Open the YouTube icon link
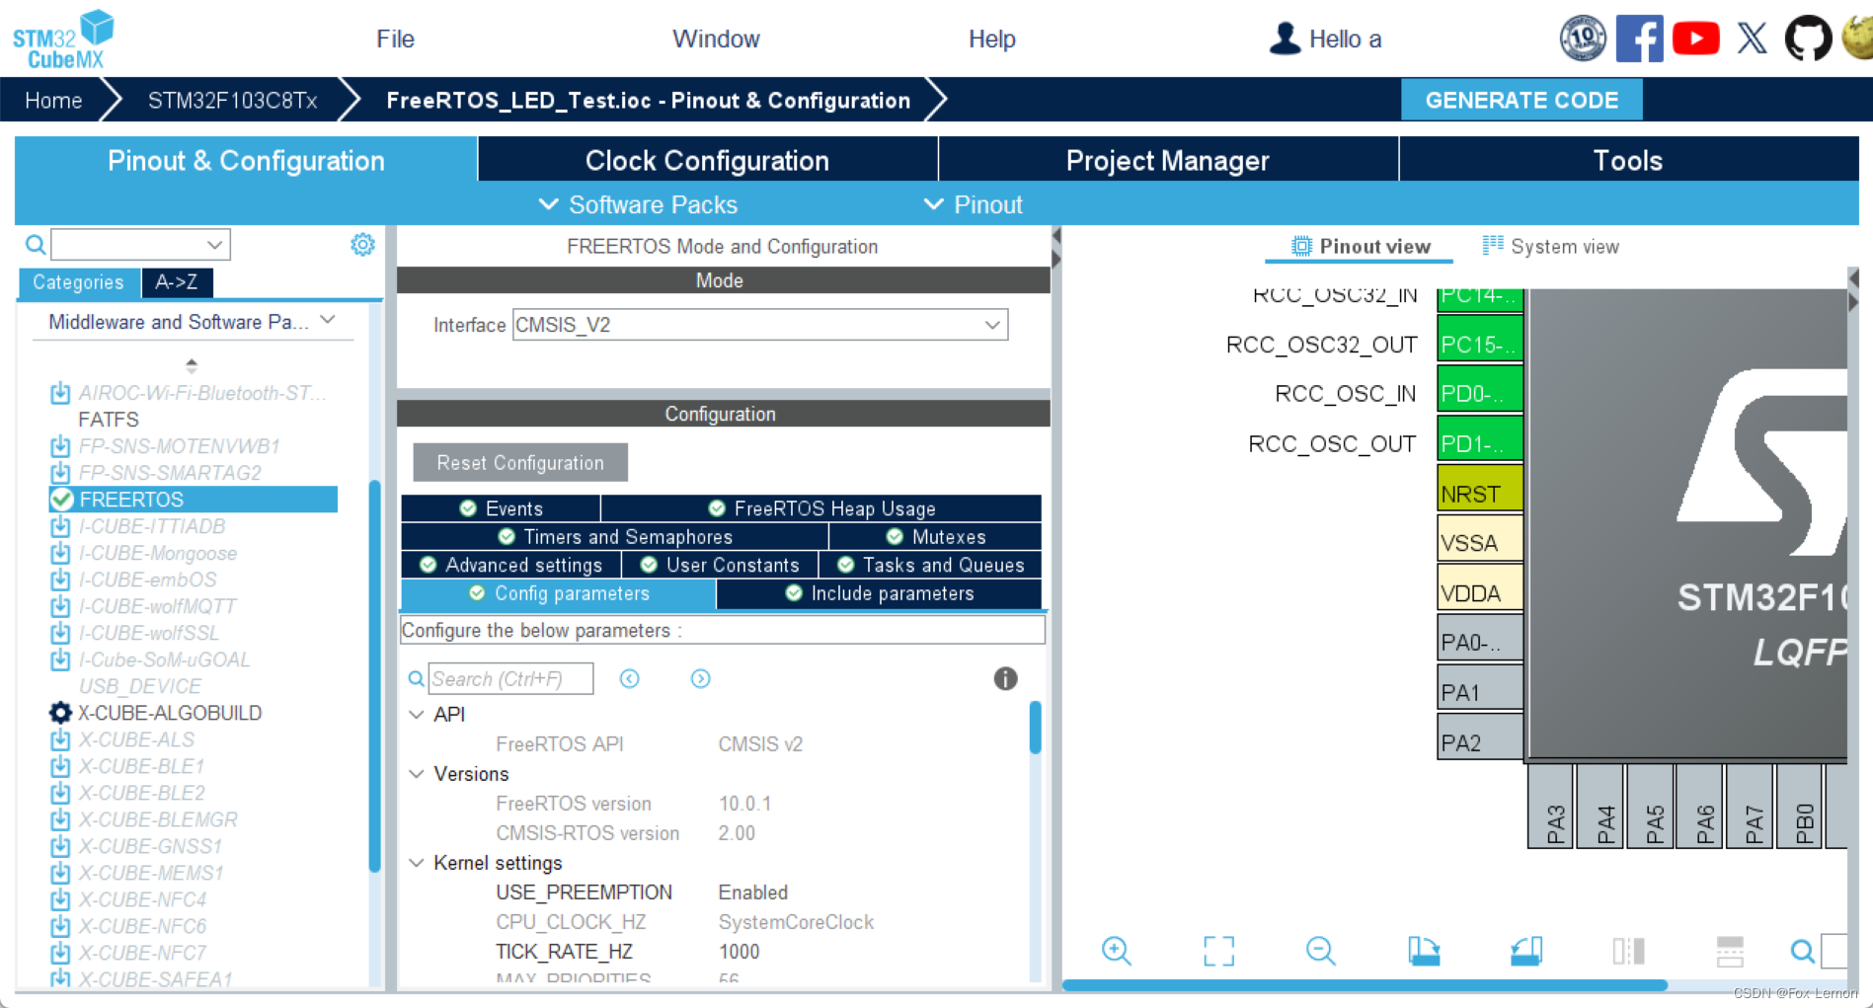This screenshot has width=1873, height=1008. click(x=1696, y=39)
